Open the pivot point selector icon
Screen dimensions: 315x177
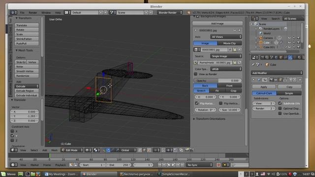tap(96, 150)
